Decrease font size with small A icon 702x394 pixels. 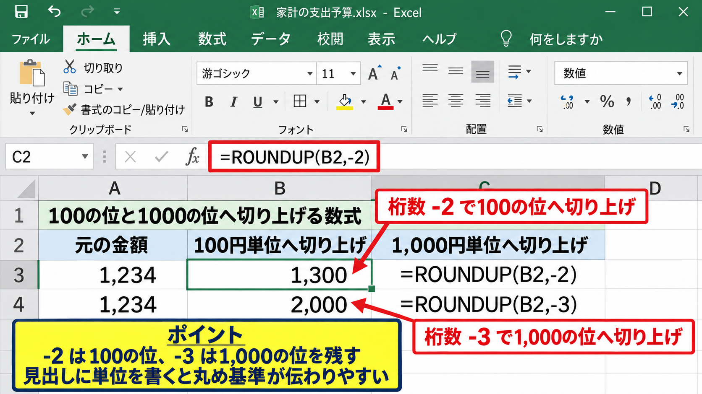click(396, 74)
